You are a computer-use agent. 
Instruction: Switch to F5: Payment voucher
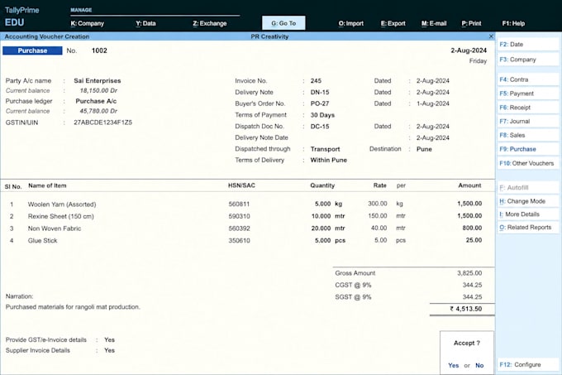tap(528, 94)
